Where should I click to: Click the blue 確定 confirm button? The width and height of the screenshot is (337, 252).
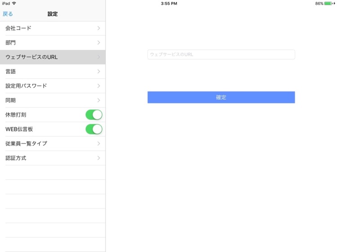(x=221, y=97)
